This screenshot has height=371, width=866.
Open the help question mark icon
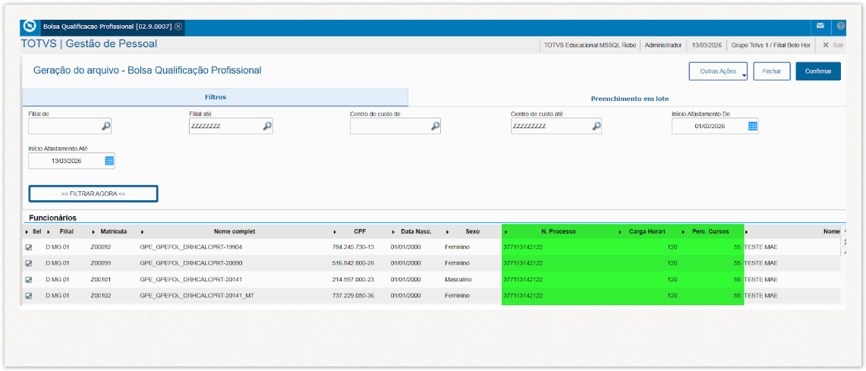pyautogui.click(x=841, y=26)
